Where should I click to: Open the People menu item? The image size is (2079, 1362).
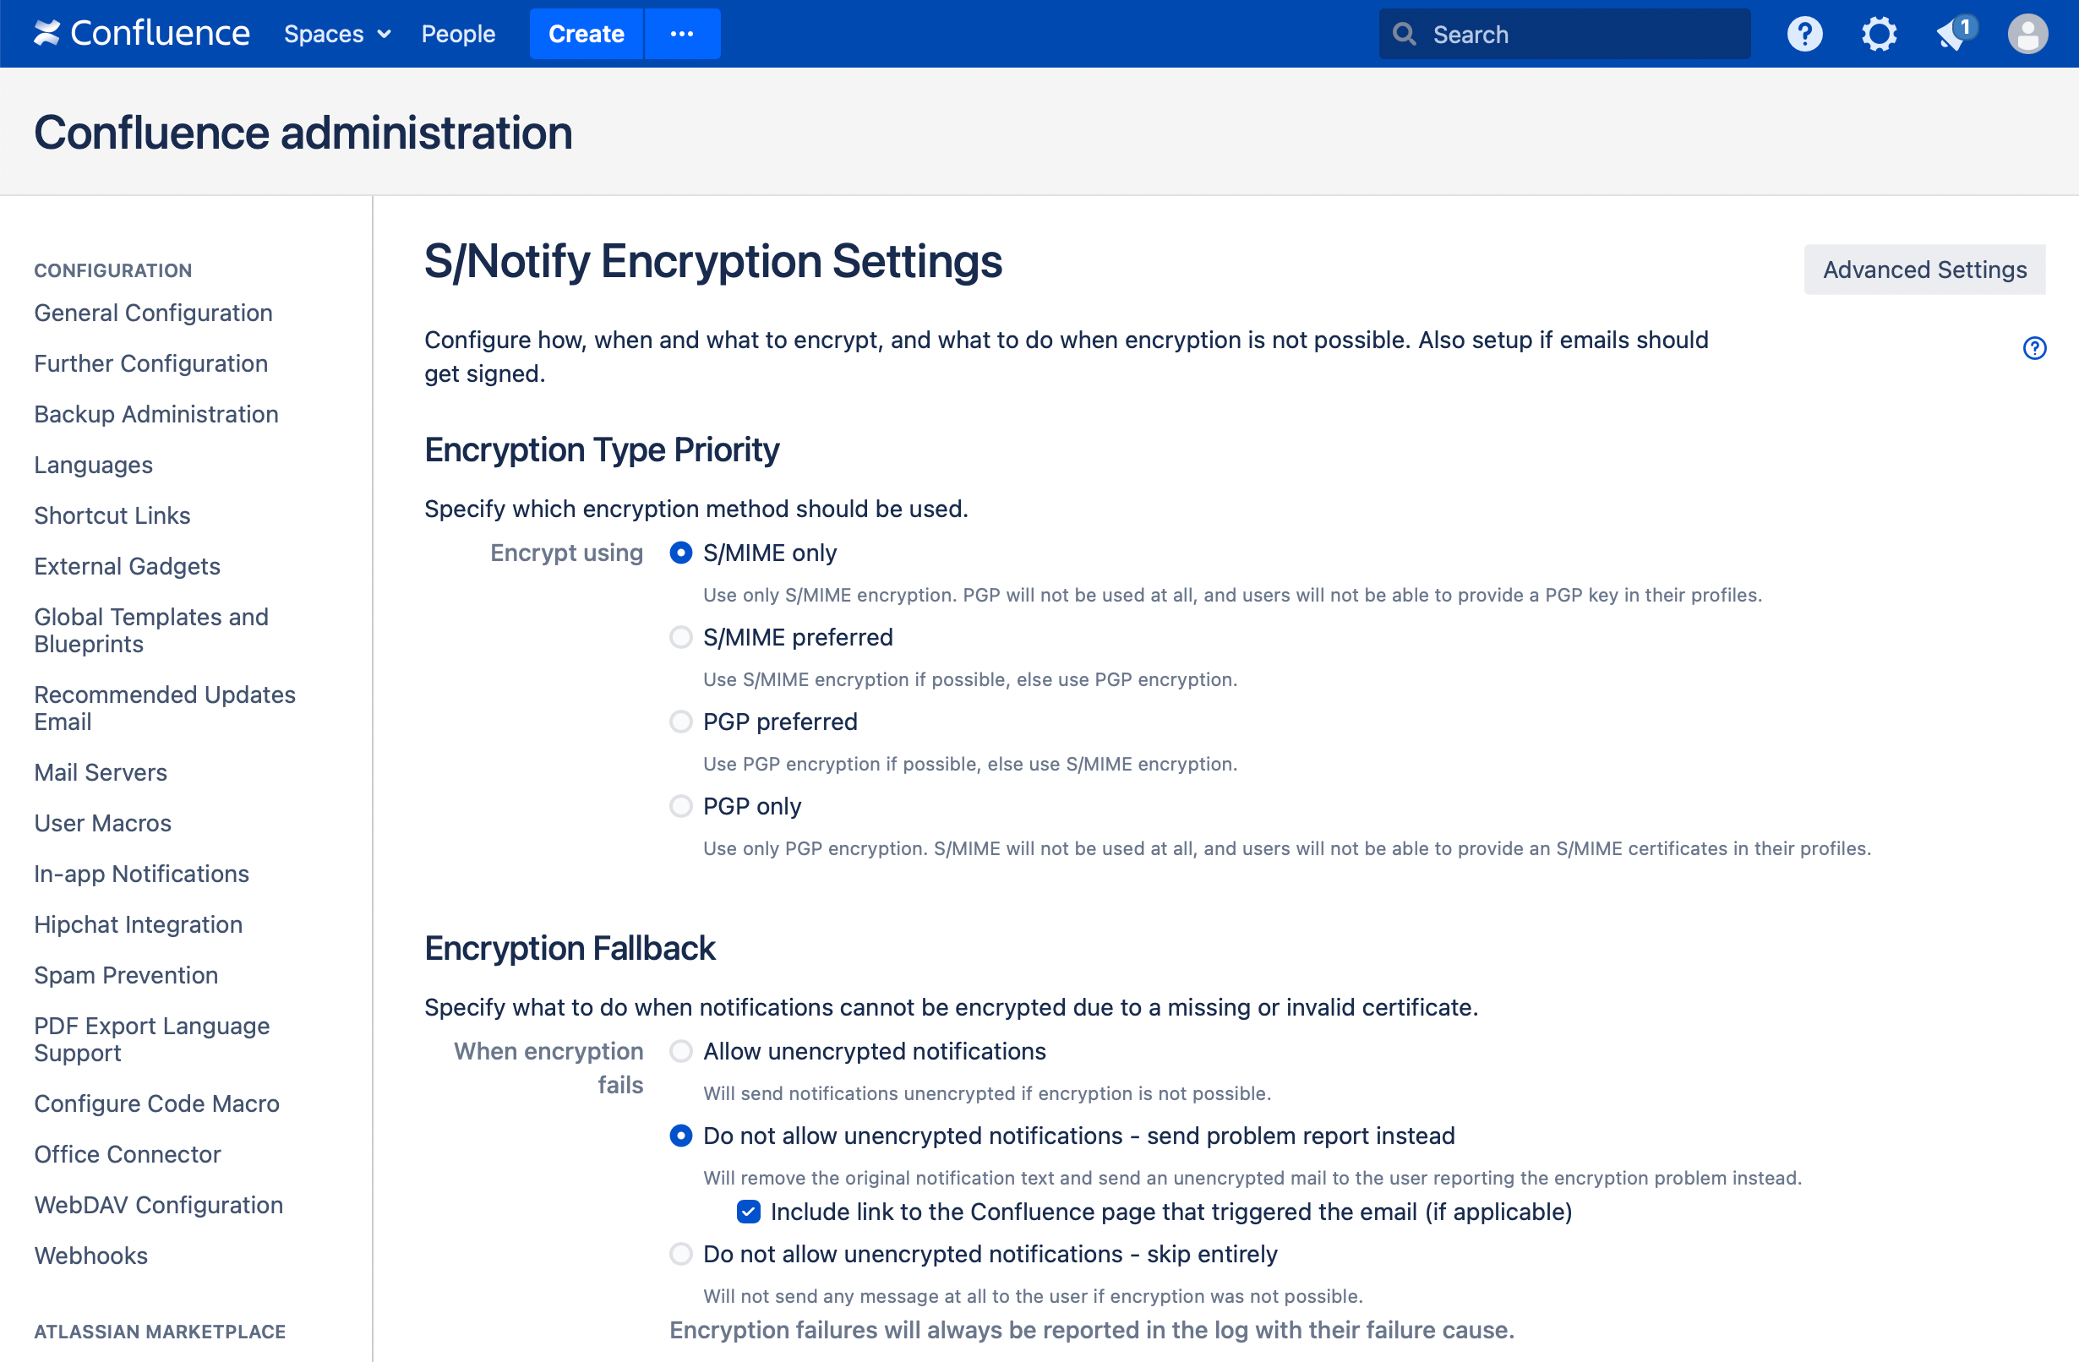pos(458,34)
